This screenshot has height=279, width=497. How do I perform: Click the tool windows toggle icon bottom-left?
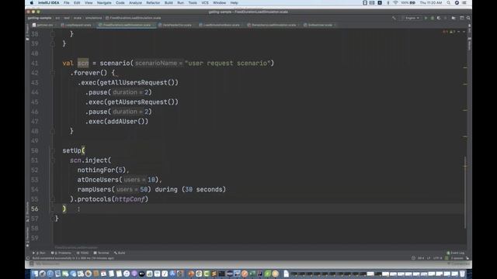28,258
